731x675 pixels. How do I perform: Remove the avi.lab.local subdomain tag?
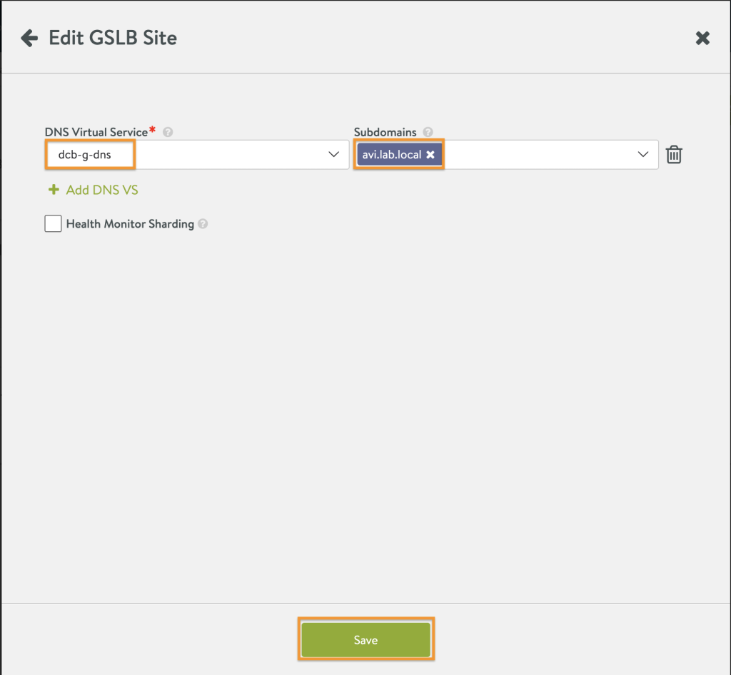[430, 155]
